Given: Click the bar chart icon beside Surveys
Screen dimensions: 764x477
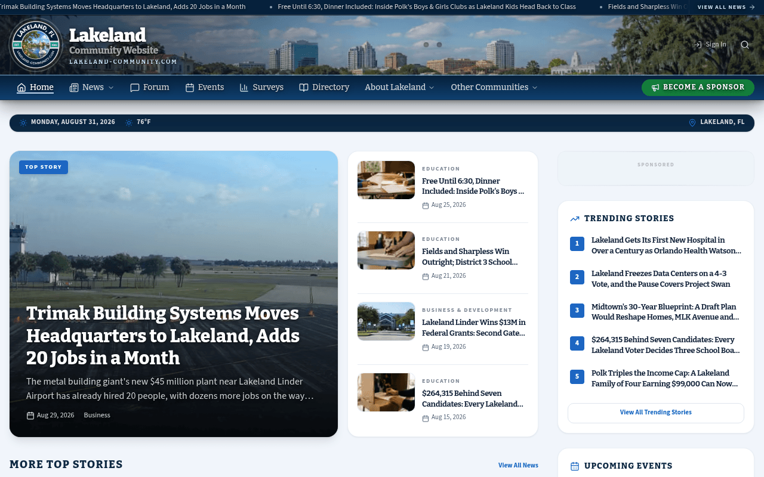Looking at the screenshot, I should [x=244, y=88].
